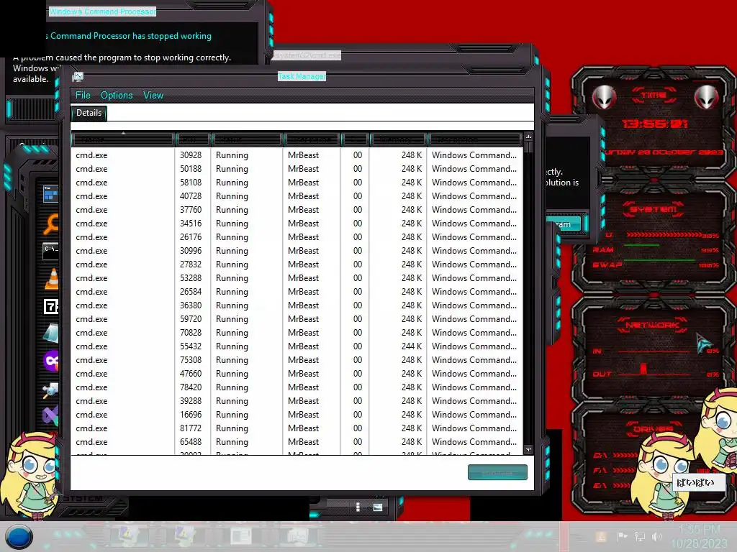Select cmd.exe process with PID 26584
Image resolution: width=737 pixels, height=552 pixels.
click(x=297, y=292)
